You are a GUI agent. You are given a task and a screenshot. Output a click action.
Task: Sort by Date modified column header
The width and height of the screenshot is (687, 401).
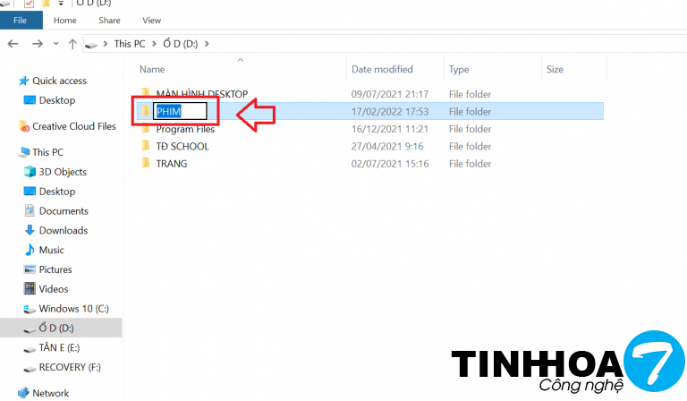click(x=381, y=69)
